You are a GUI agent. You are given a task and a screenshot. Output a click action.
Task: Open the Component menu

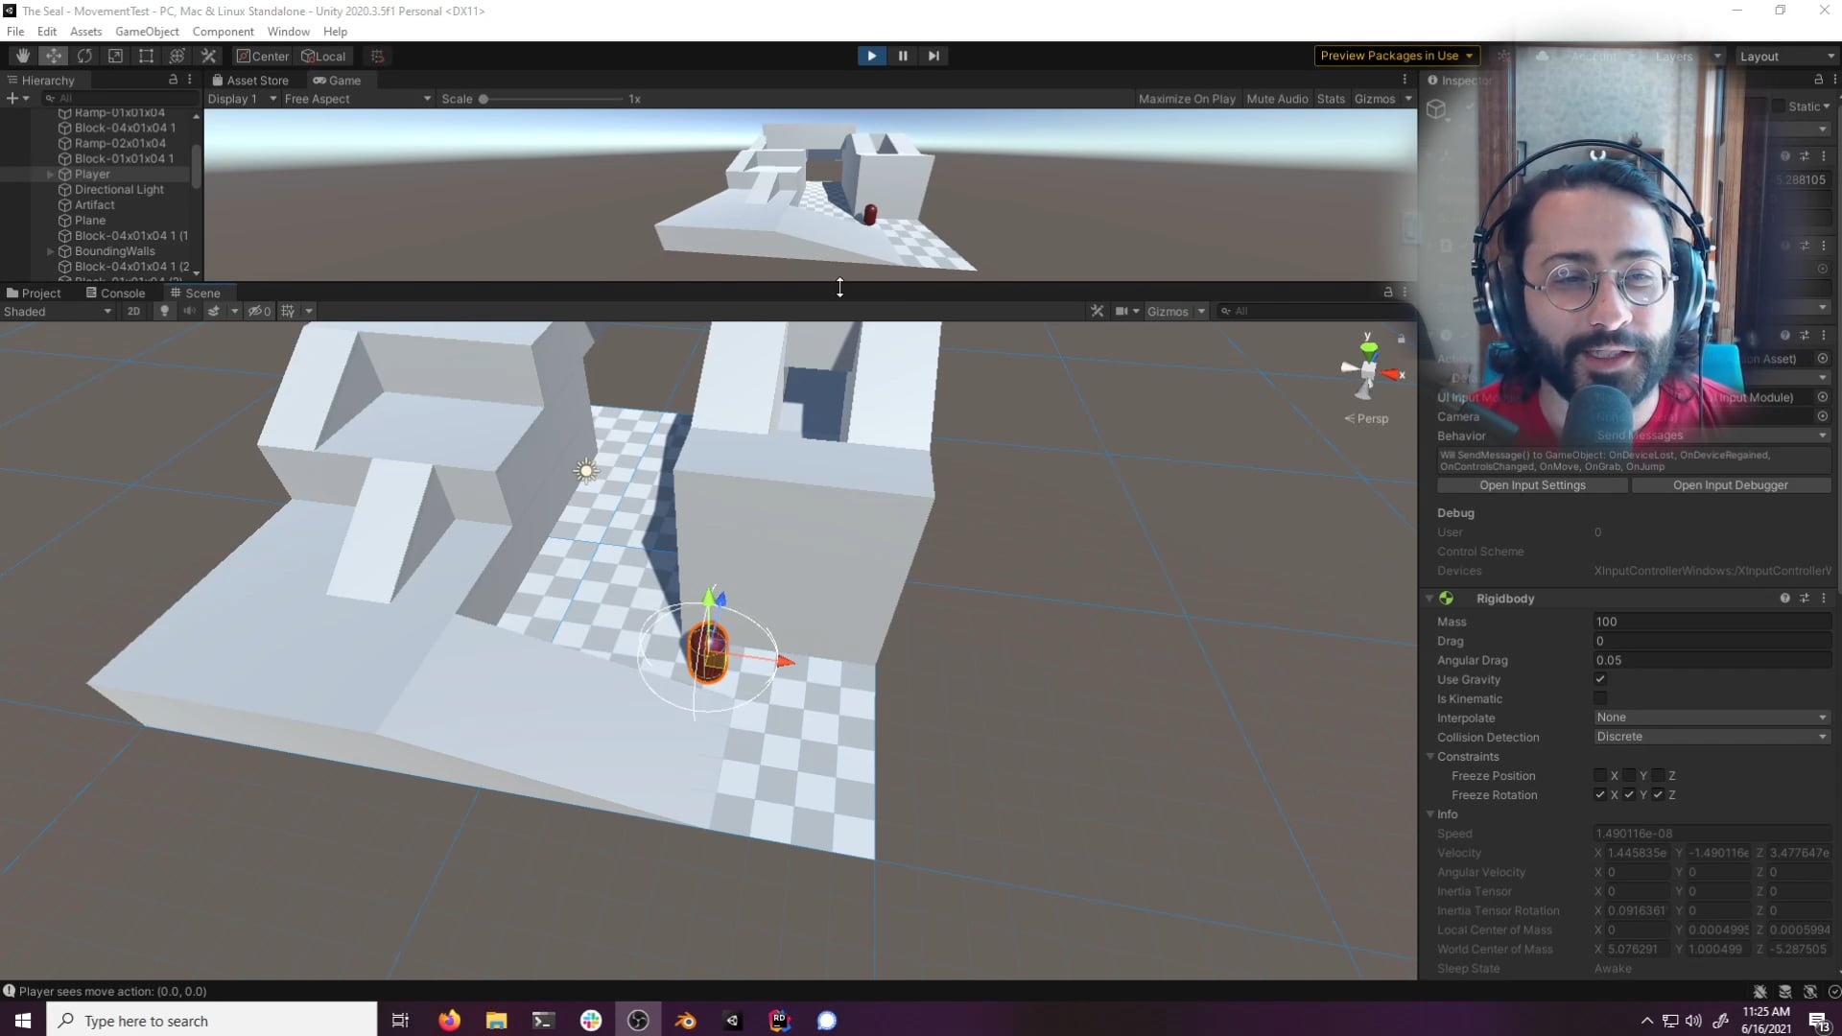[223, 32]
